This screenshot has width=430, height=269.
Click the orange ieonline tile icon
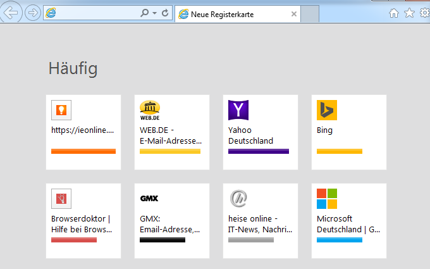(61, 110)
